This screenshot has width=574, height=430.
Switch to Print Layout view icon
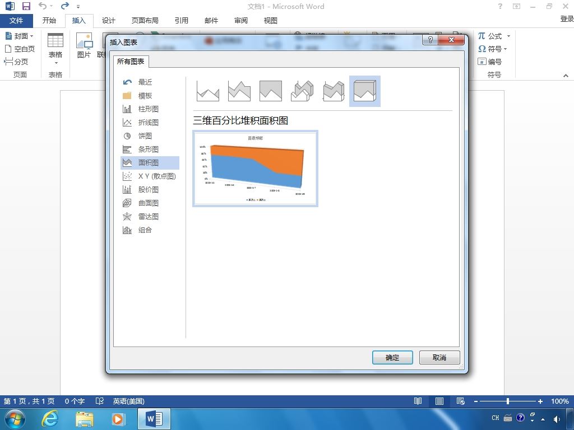pyautogui.click(x=439, y=401)
